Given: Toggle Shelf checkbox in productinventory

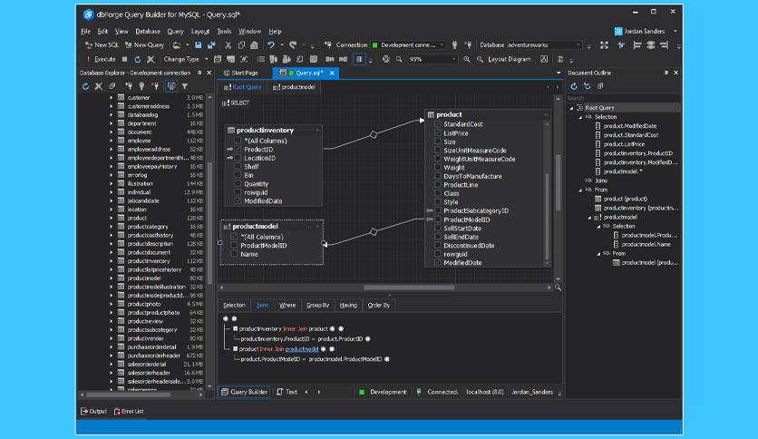Looking at the screenshot, I should [x=238, y=166].
